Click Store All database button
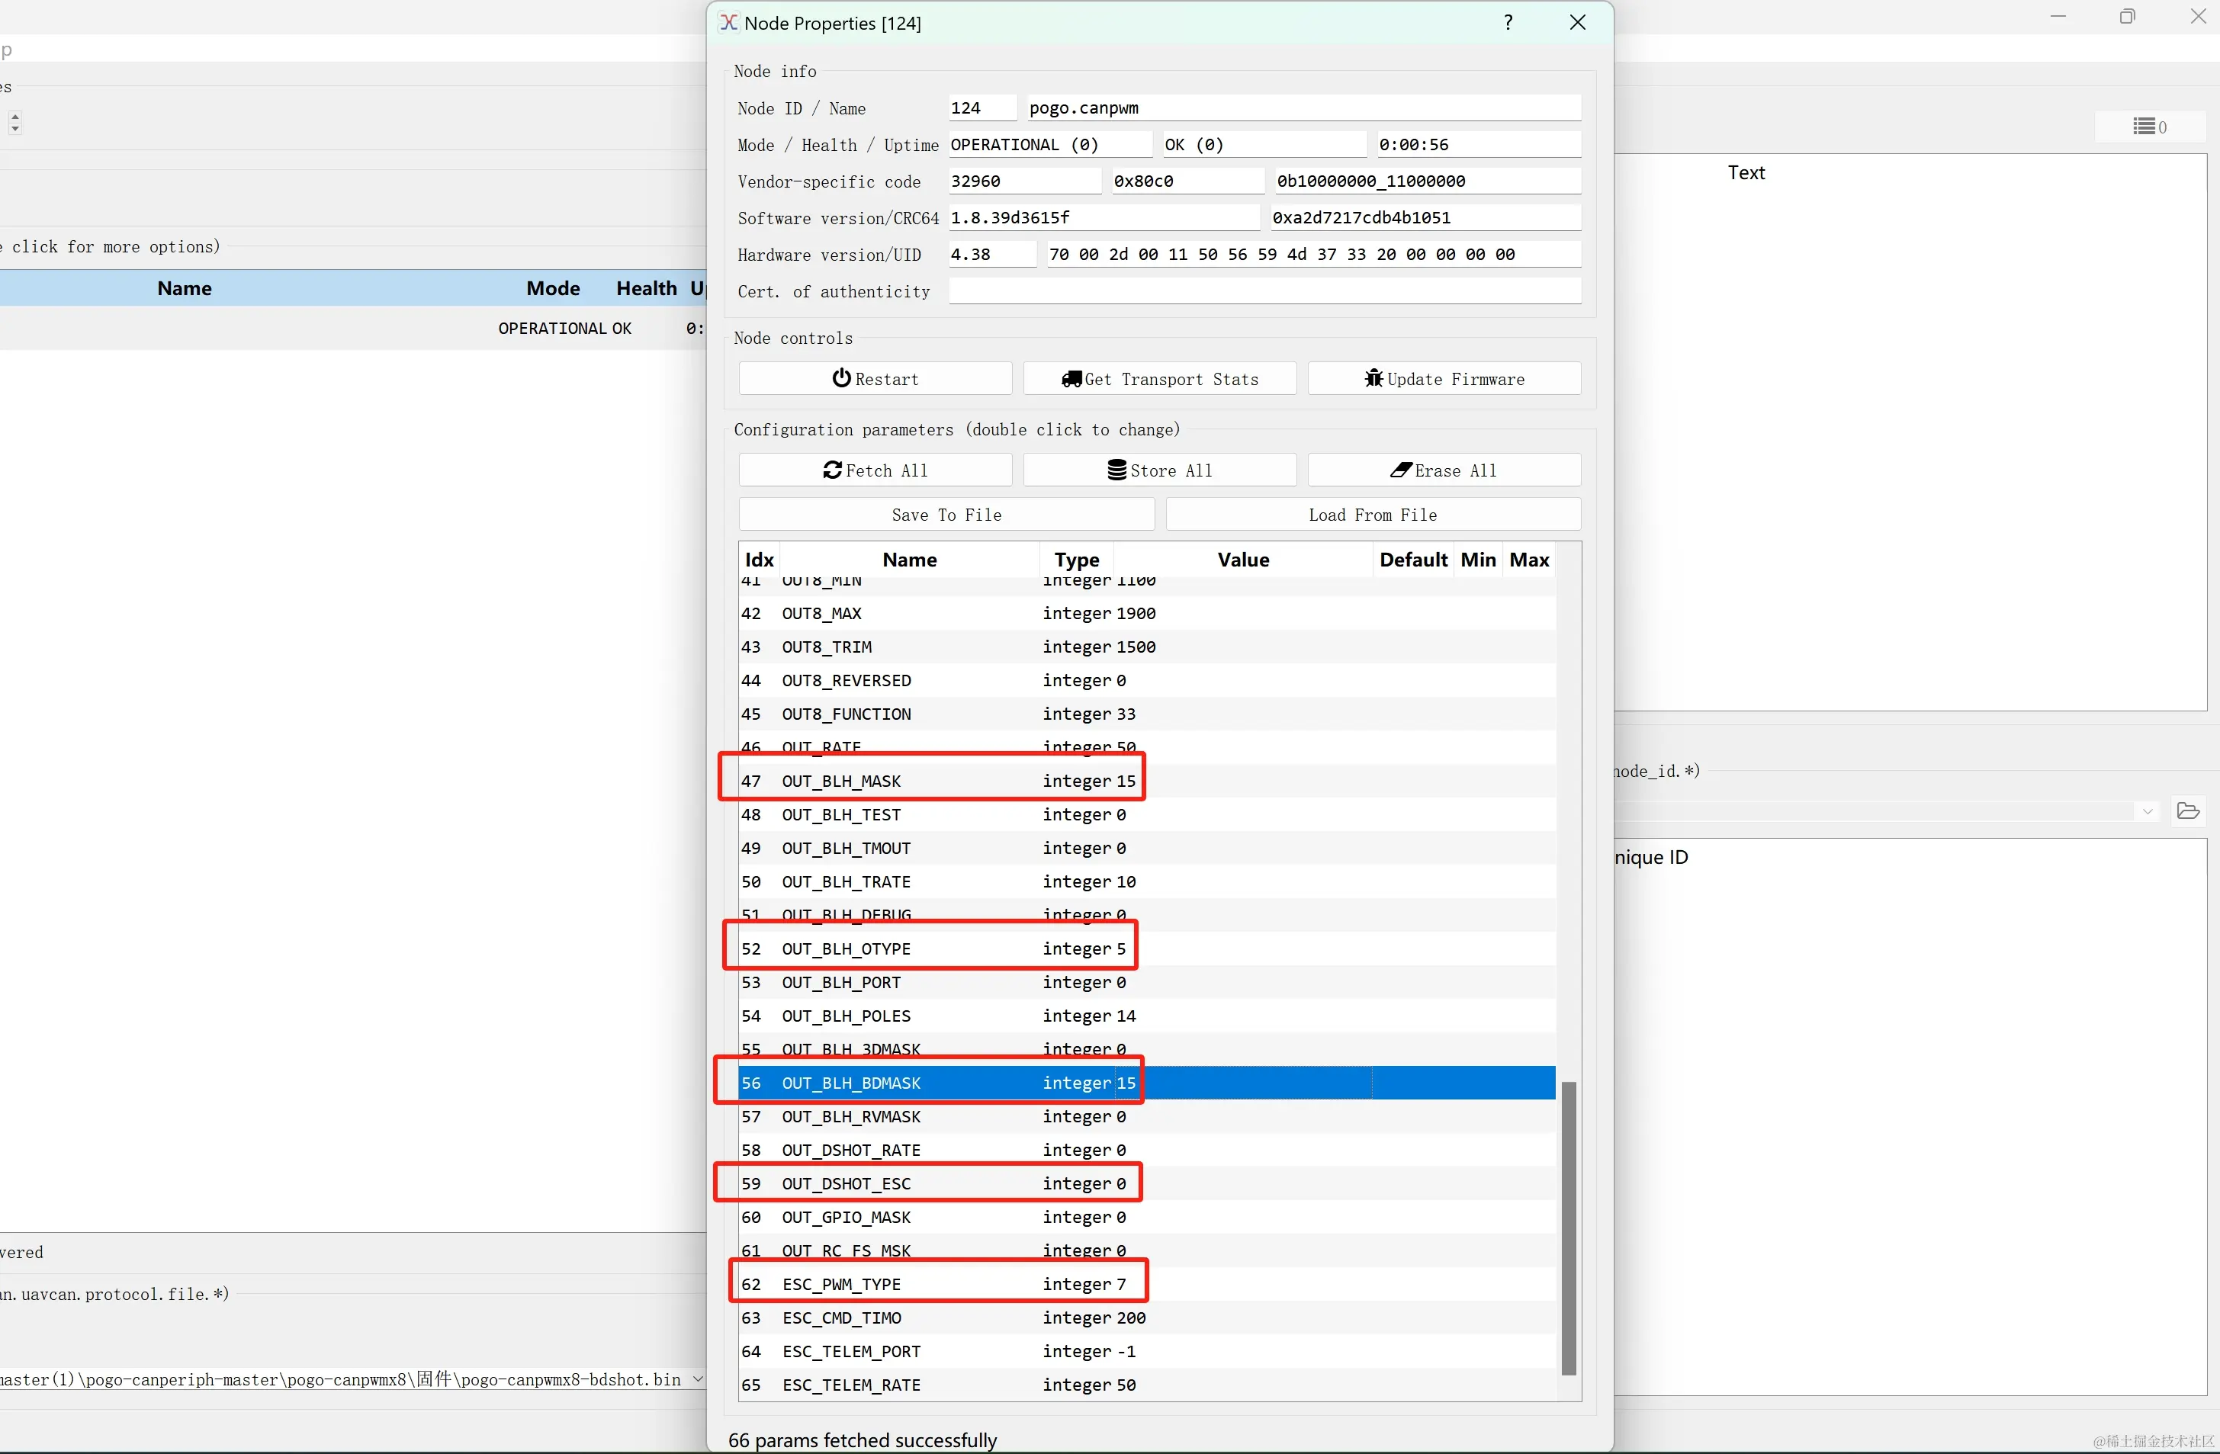The width and height of the screenshot is (2220, 1454). (x=1158, y=470)
